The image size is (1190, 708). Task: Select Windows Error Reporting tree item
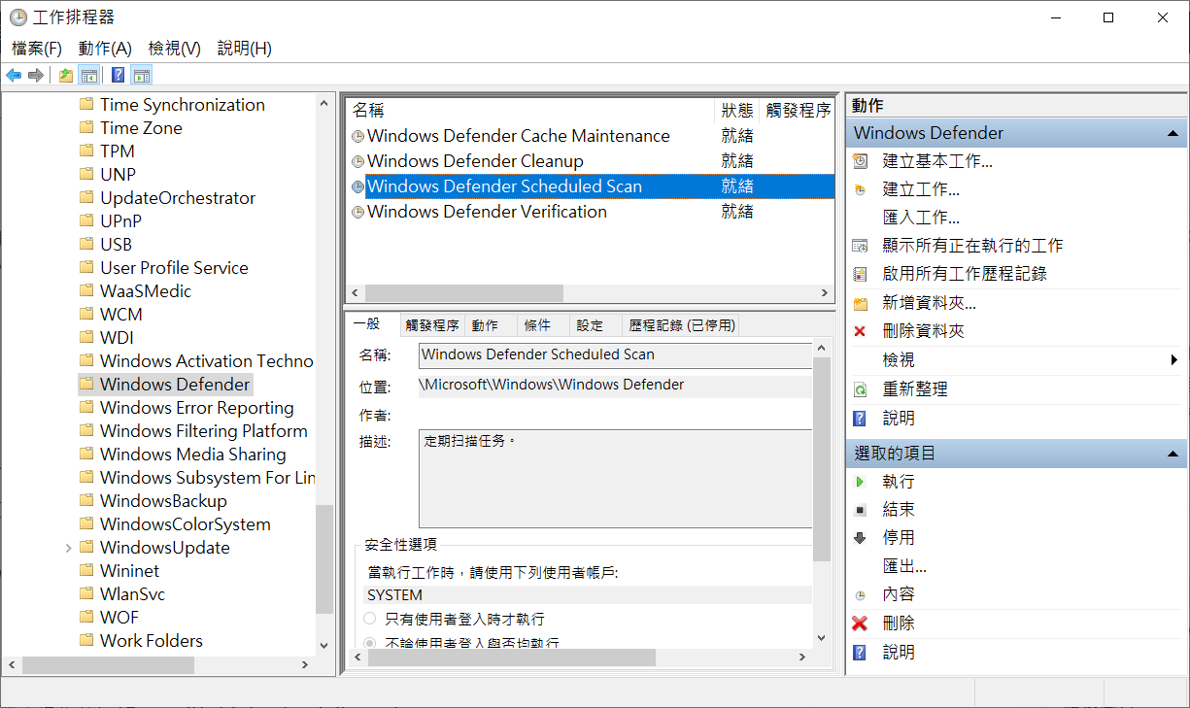[197, 408]
